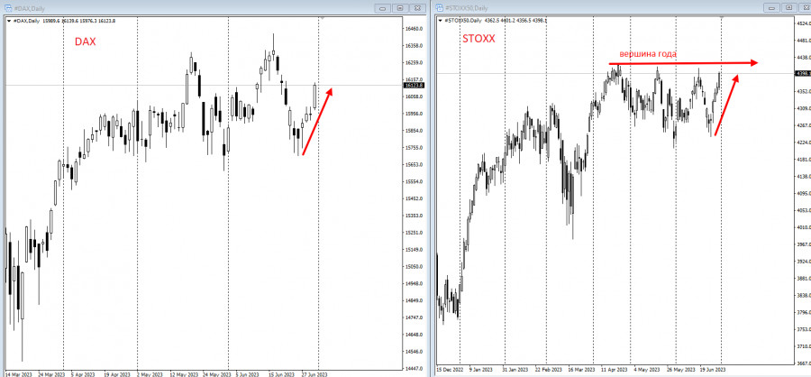The image size is (811, 377).
Task: Click the 5 Jun 2023 date on DAX axis
Action: [247, 373]
